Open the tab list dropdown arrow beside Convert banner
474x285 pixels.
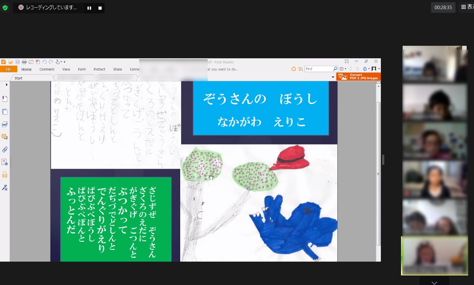pos(333,77)
